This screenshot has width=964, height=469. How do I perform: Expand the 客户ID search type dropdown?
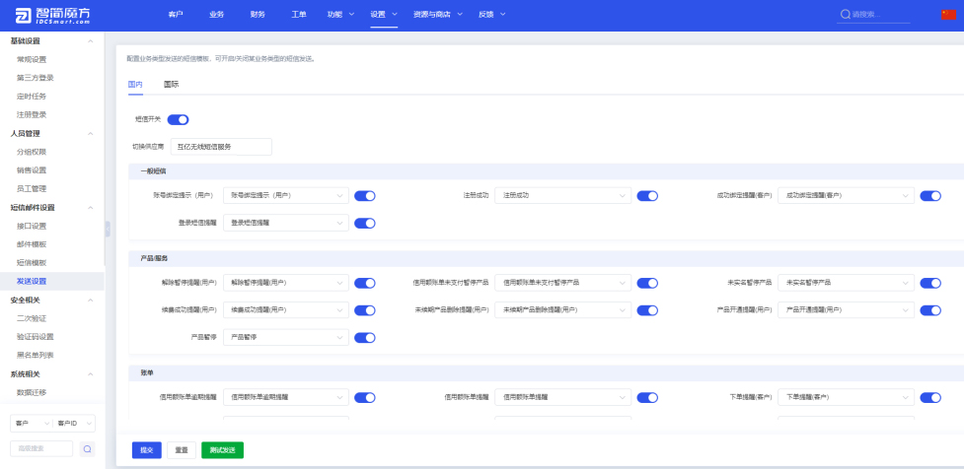click(x=74, y=423)
